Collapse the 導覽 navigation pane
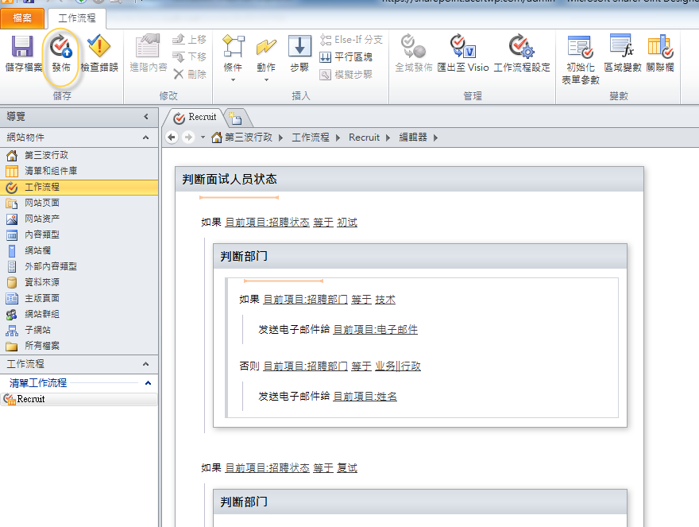Viewport: 699px width, 527px height. click(146, 116)
